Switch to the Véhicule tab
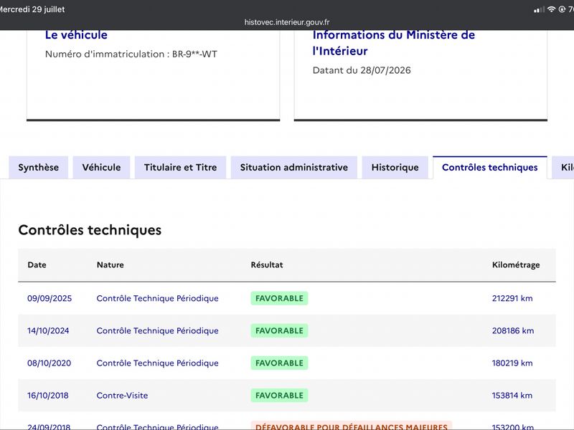Viewport: 574px width, 430px height. click(101, 168)
